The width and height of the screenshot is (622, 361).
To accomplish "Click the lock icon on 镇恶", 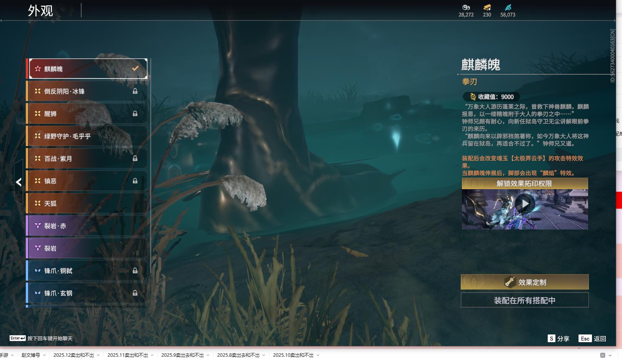I will [135, 181].
